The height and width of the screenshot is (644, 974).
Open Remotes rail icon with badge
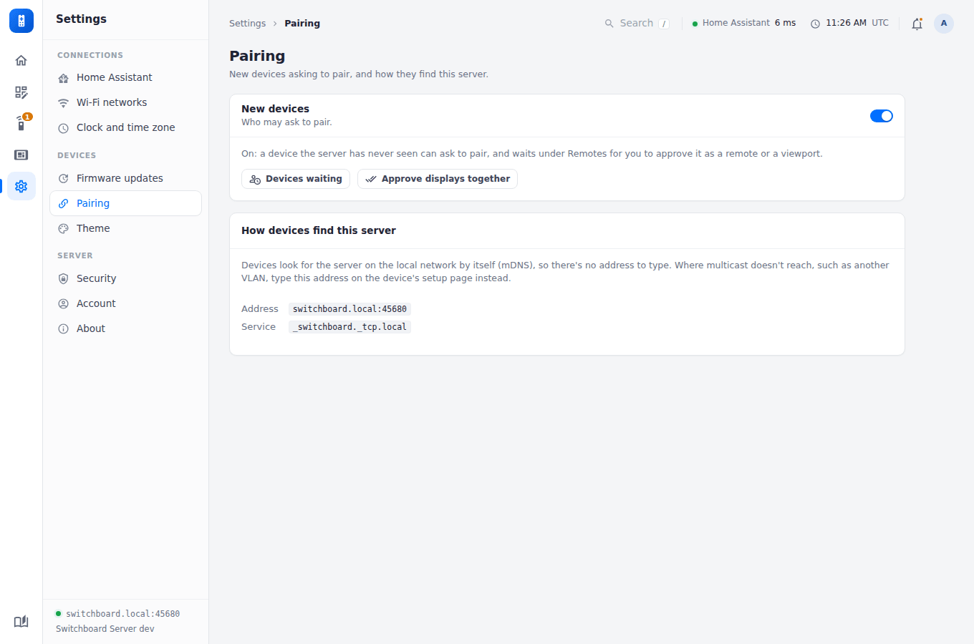21,123
